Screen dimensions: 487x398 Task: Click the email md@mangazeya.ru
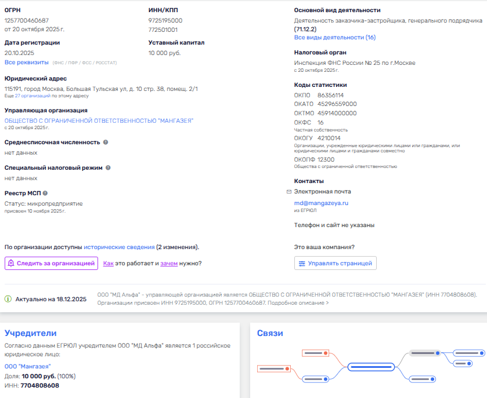point(321,203)
